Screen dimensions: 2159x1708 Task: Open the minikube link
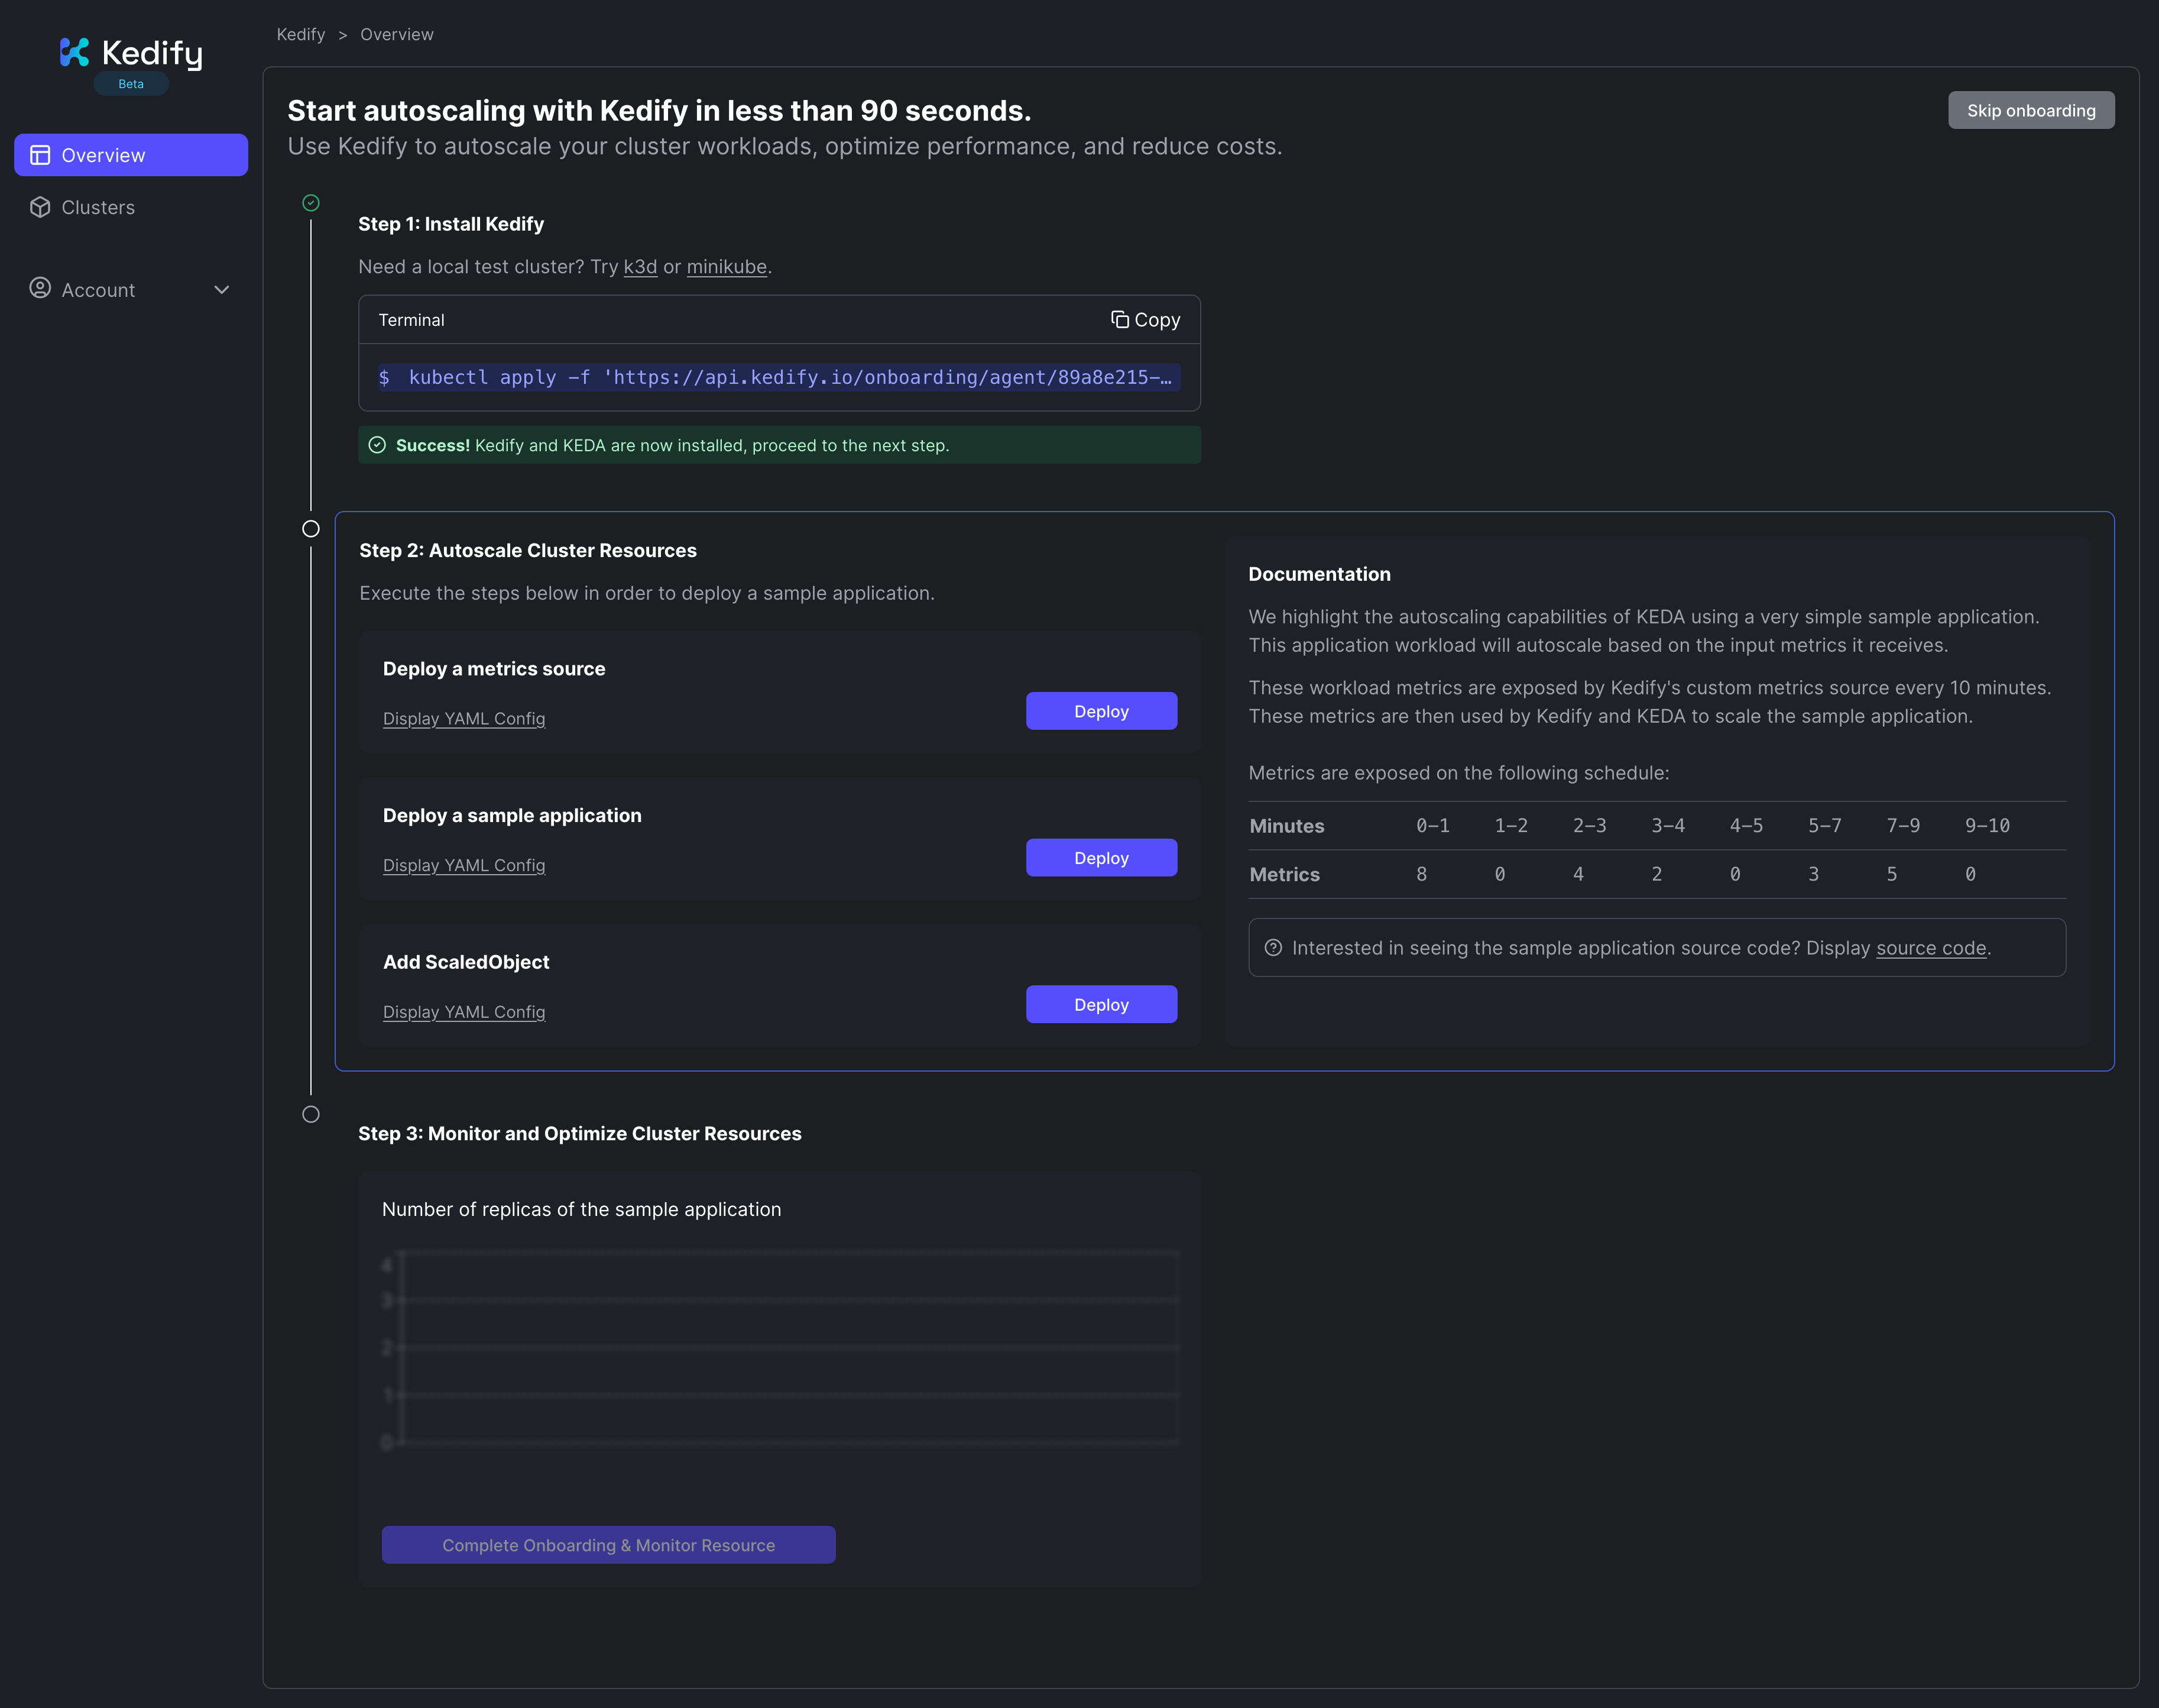click(x=727, y=267)
